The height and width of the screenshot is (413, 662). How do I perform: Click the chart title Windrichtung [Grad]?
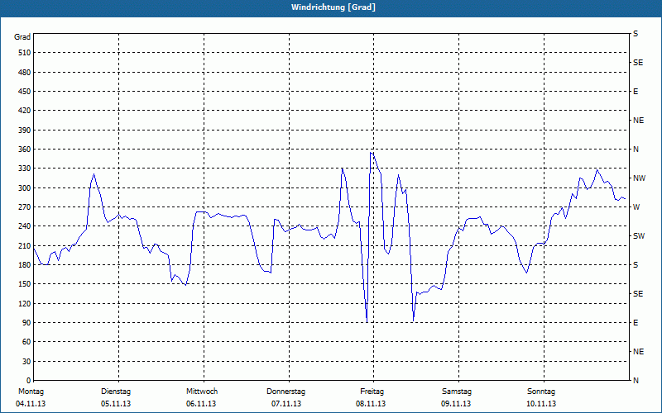(333, 7)
